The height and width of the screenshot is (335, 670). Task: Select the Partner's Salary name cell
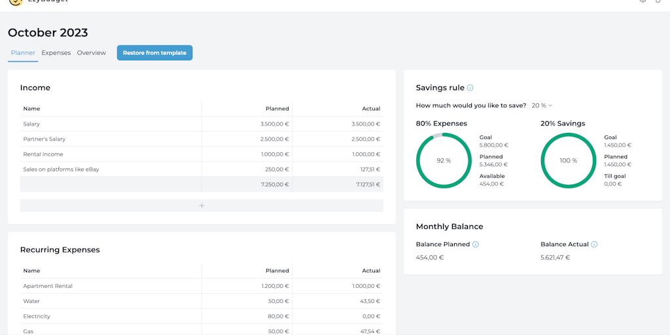(44, 139)
